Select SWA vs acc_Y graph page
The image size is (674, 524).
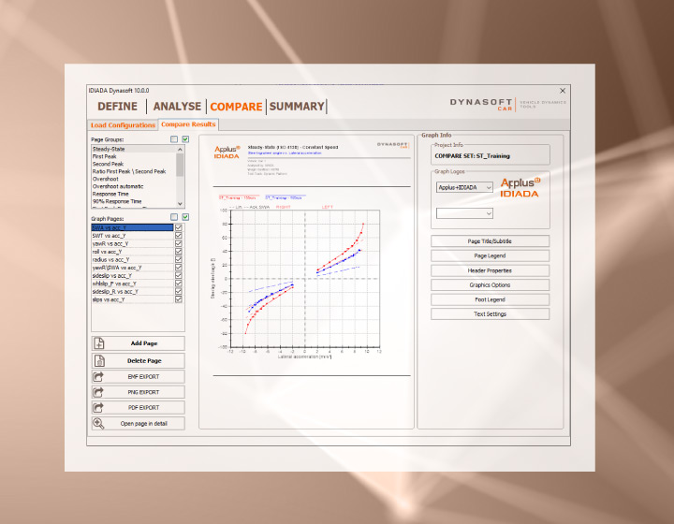coord(132,227)
